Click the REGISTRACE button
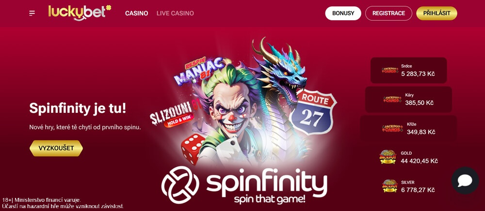The height and width of the screenshot is (211, 485). (x=388, y=13)
